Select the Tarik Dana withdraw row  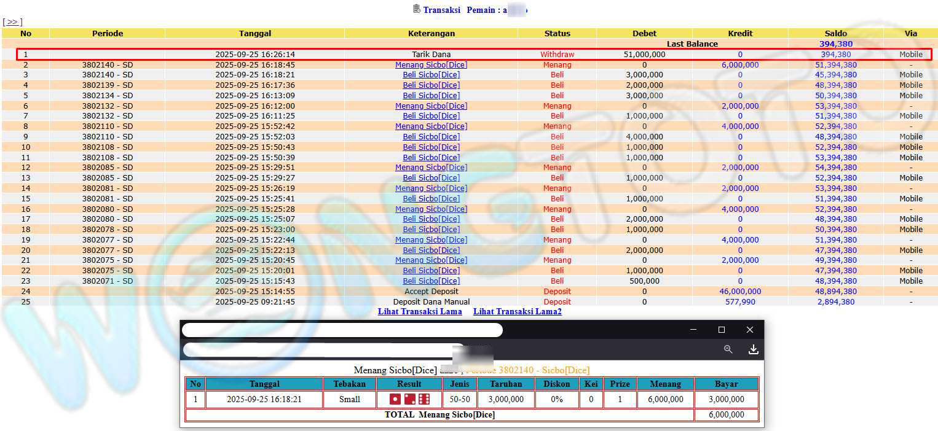click(x=431, y=54)
